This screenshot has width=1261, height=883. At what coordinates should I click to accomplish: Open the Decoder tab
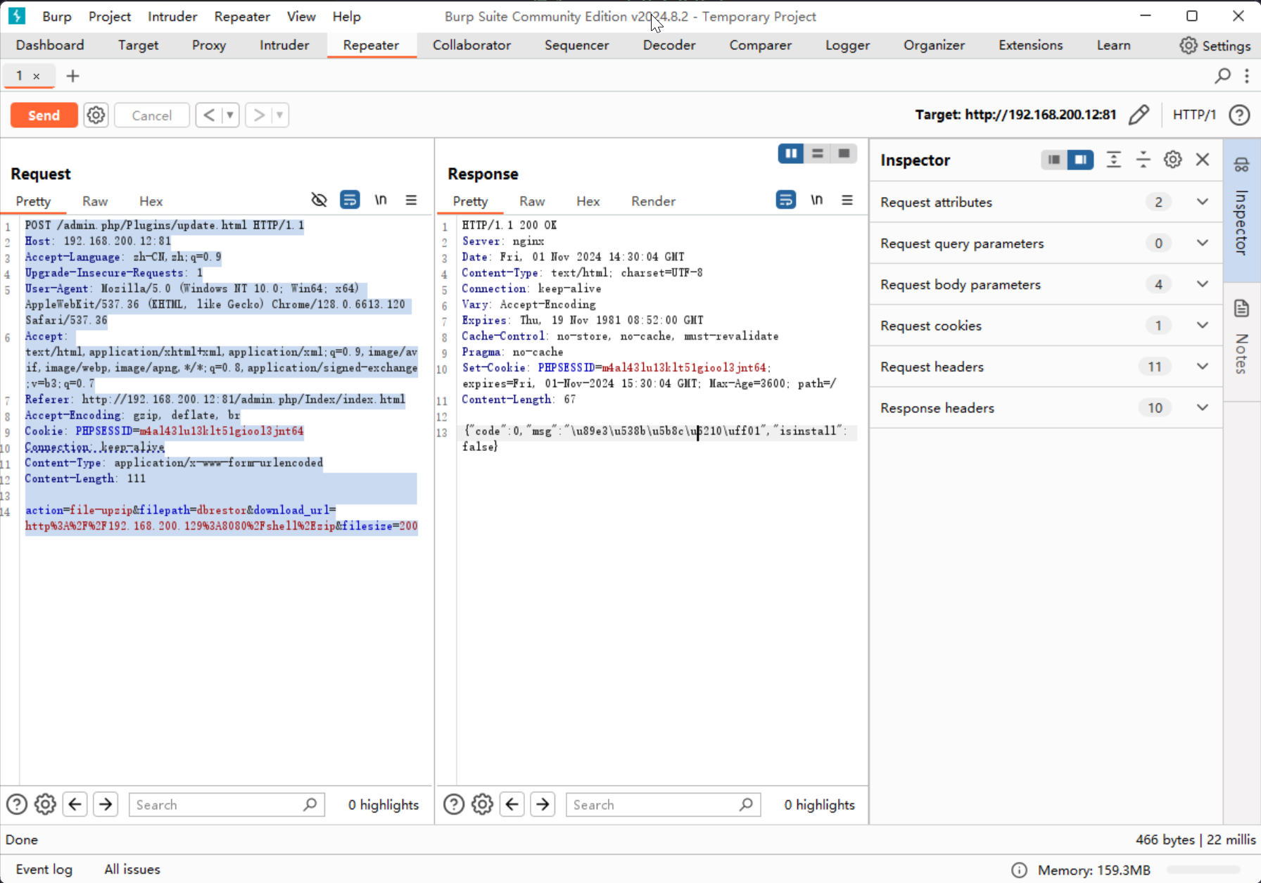[x=669, y=45]
